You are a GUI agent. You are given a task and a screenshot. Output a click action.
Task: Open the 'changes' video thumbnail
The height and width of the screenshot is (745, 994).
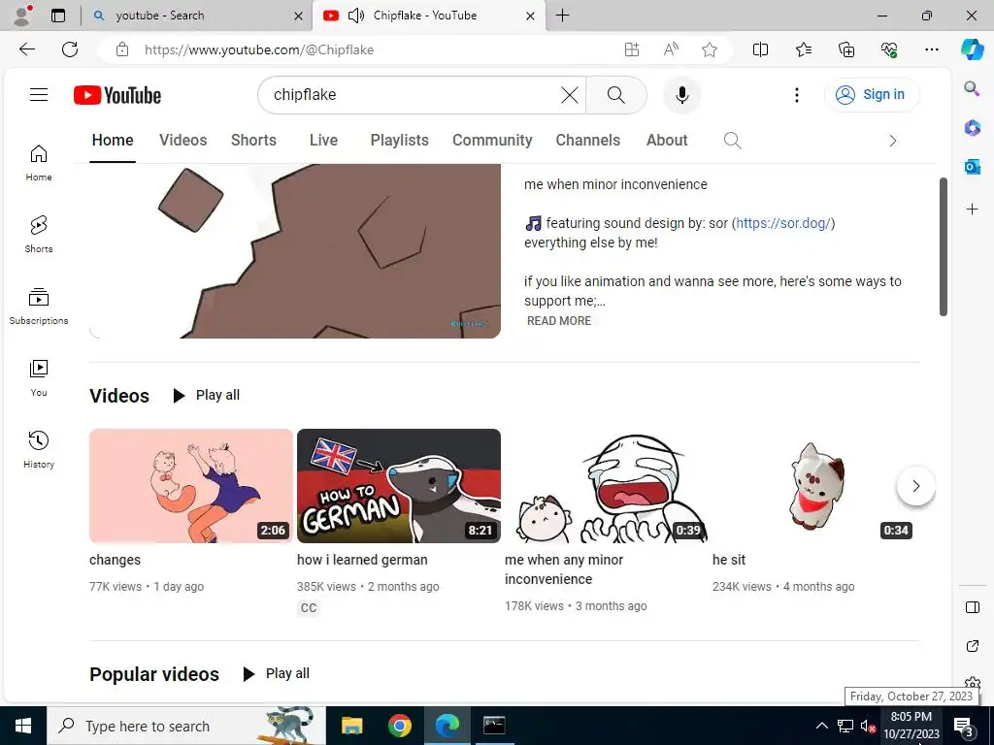(191, 486)
